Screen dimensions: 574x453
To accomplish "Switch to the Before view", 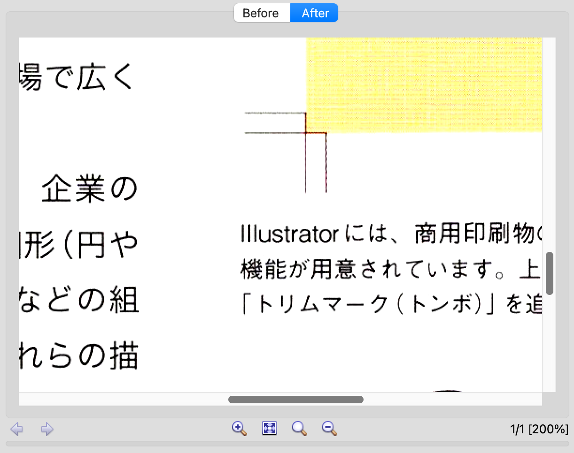I will (261, 13).
